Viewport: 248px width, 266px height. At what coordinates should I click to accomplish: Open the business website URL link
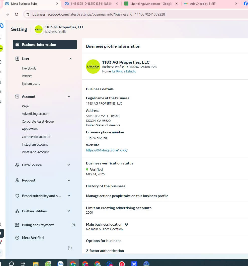click(107, 150)
